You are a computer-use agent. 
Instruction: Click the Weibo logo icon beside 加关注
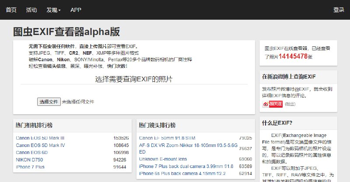point(266,104)
